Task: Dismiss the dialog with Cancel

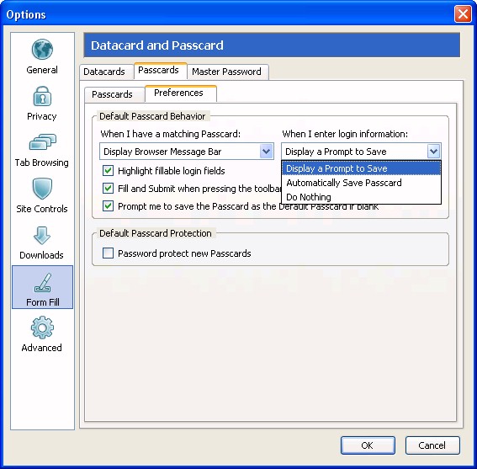Action: pos(432,445)
